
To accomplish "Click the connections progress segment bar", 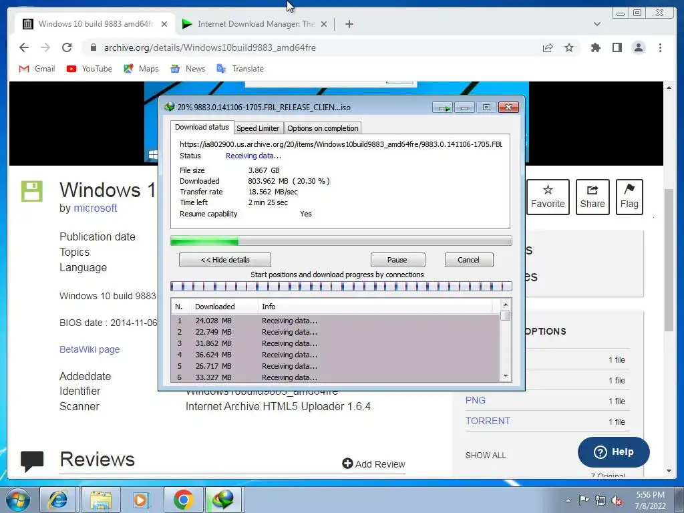I will (341, 287).
